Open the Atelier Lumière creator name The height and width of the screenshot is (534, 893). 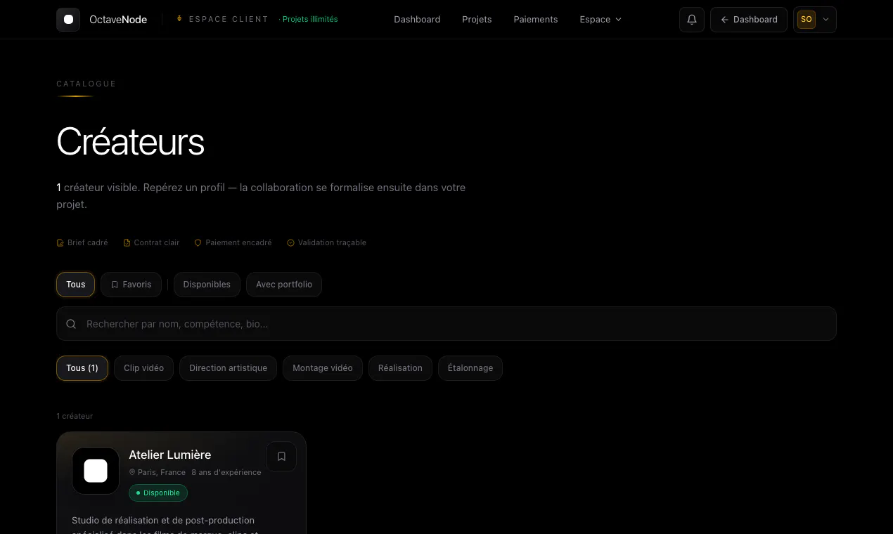pyautogui.click(x=170, y=455)
